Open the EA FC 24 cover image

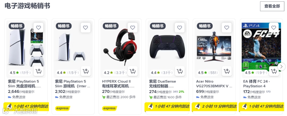[261, 47]
